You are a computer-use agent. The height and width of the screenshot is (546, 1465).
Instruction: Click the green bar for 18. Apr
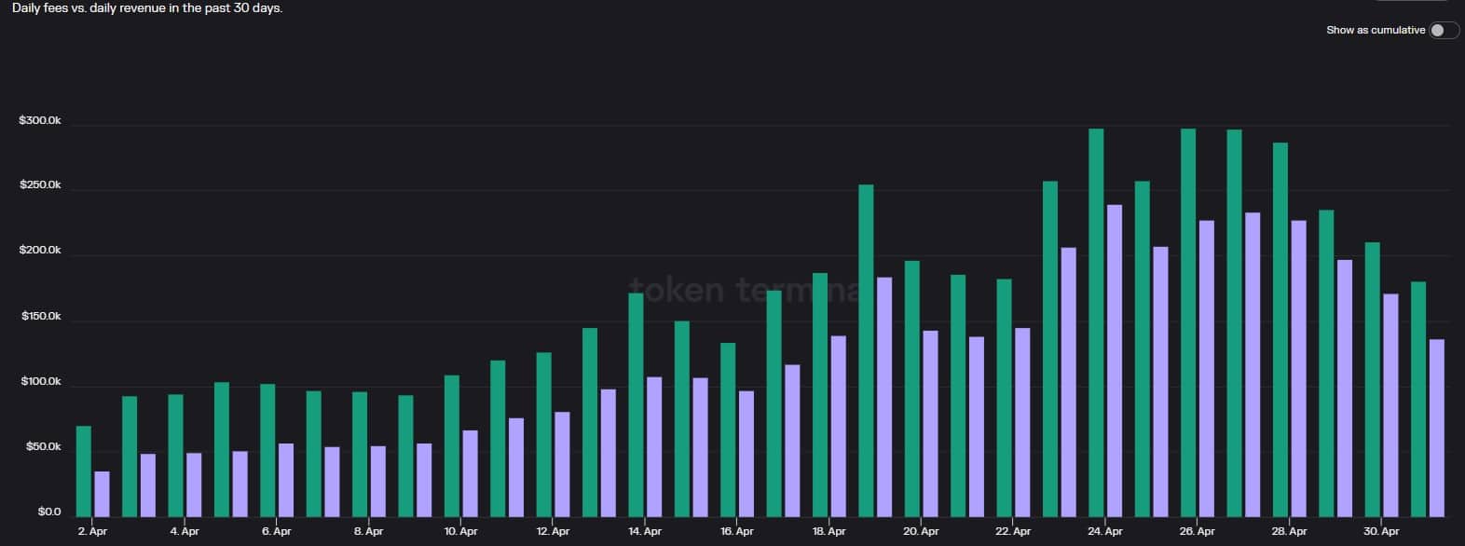pos(820,395)
